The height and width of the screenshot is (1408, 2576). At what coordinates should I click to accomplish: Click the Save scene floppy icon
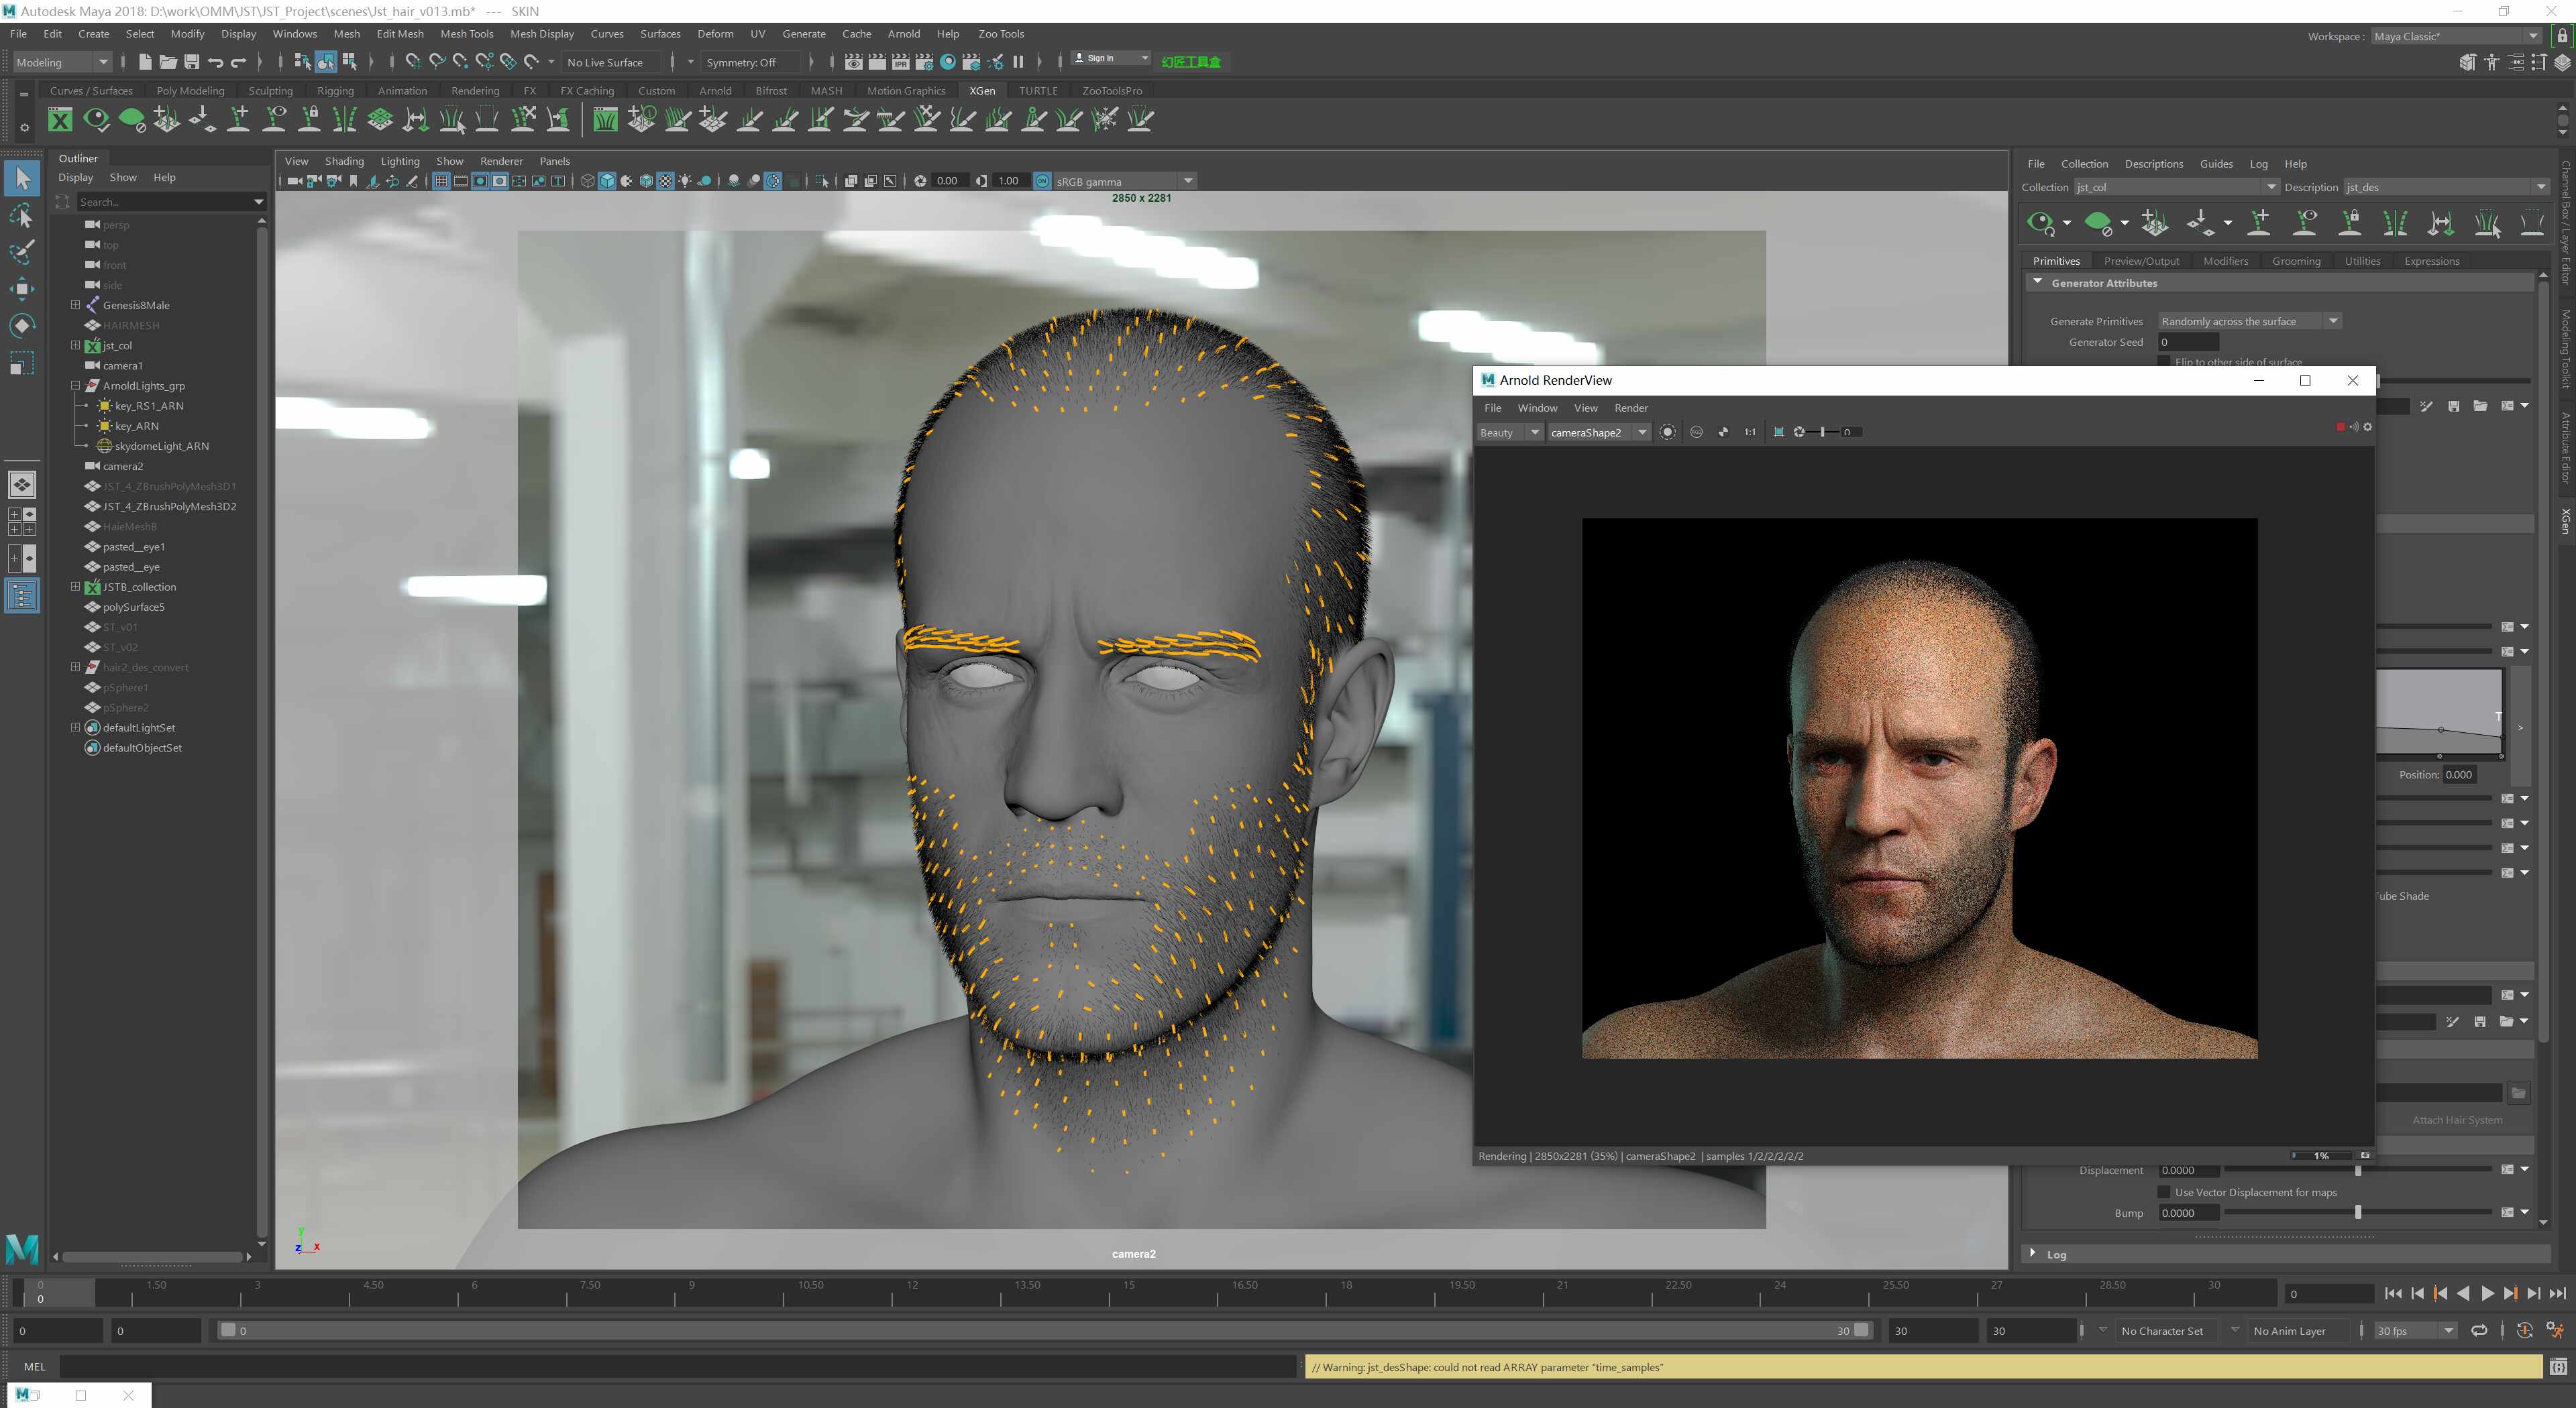191,62
